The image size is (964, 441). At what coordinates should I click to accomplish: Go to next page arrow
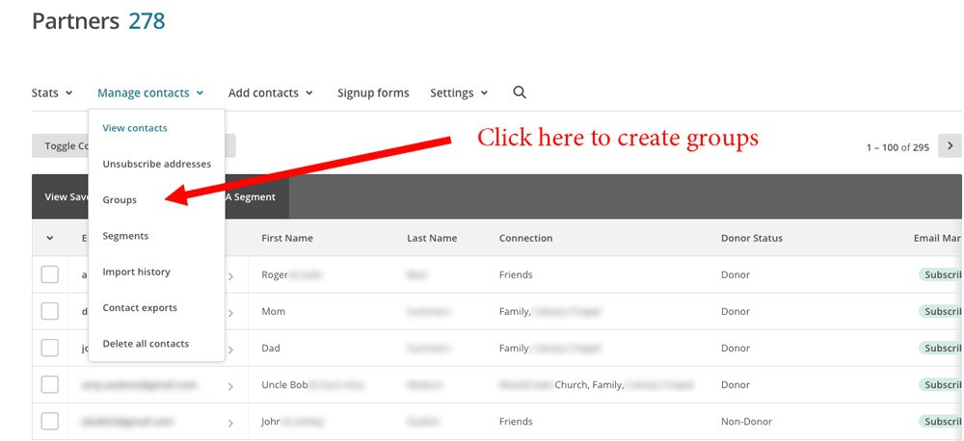coord(951,146)
